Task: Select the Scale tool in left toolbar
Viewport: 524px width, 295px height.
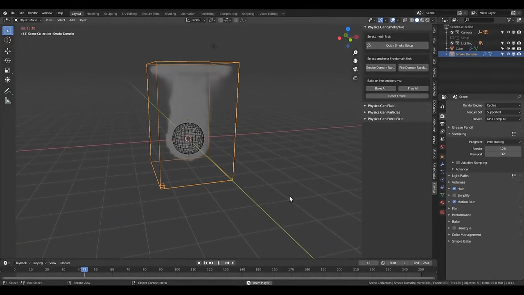Action: 7,70
